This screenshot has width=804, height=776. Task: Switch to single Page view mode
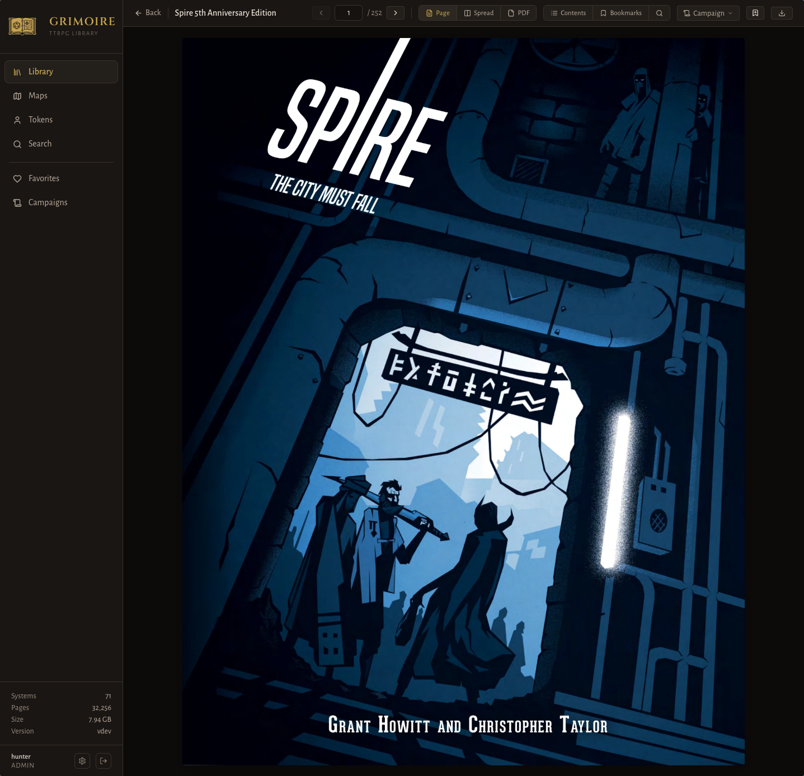pyautogui.click(x=438, y=13)
